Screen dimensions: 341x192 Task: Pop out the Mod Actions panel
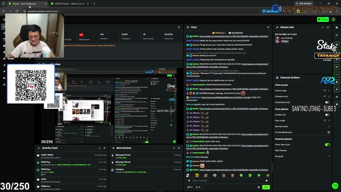[x=178, y=148]
